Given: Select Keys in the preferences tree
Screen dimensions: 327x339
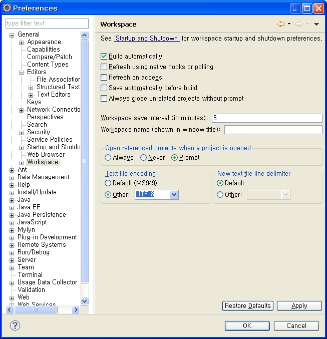Looking at the screenshot, I should 34,102.
